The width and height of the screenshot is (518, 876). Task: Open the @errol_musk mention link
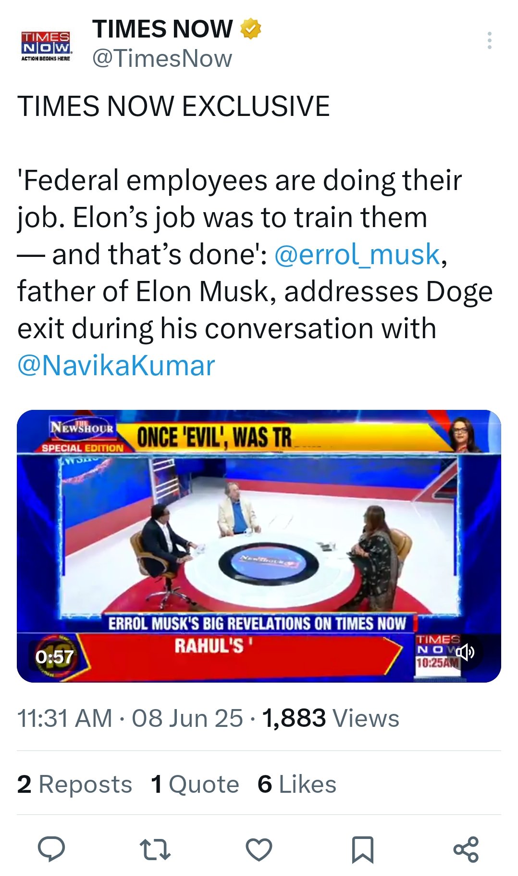tap(357, 254)
